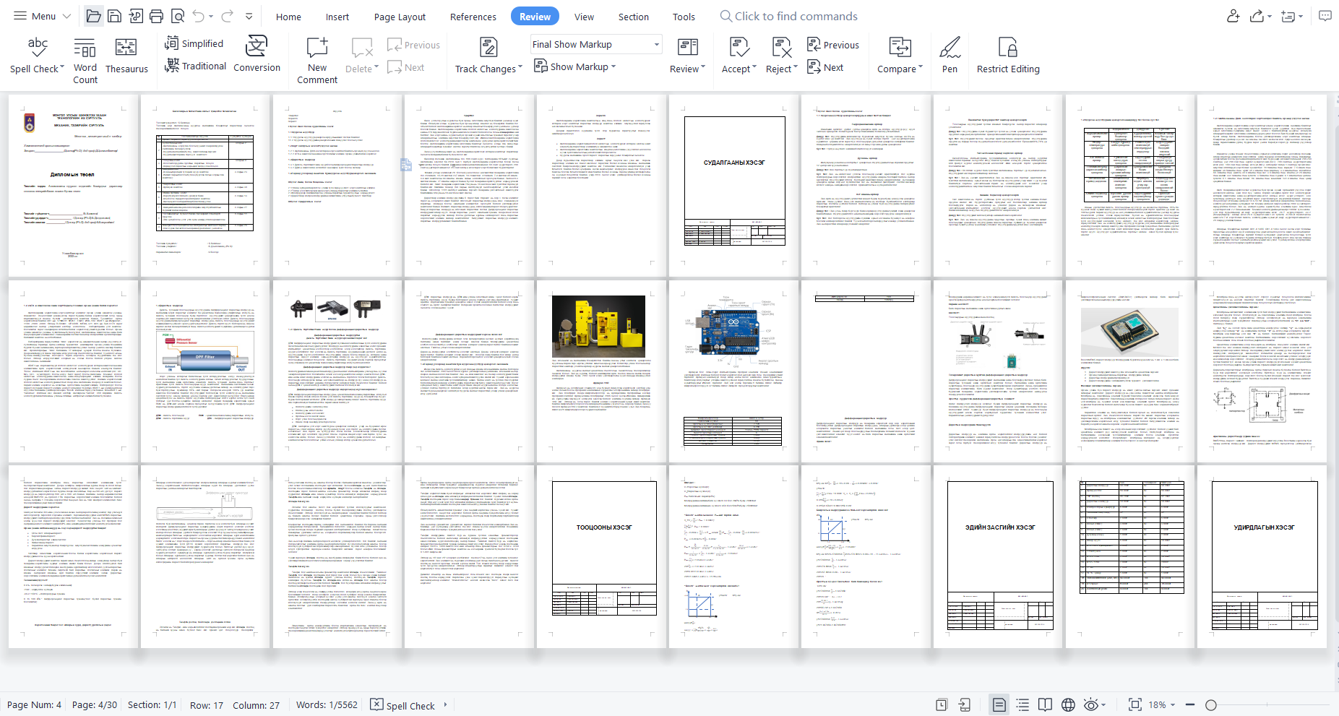Convert to Simplified Chinese
The height and width of the screenshot is (716, 1339).
pyautogui.click(x=194, y=43)
